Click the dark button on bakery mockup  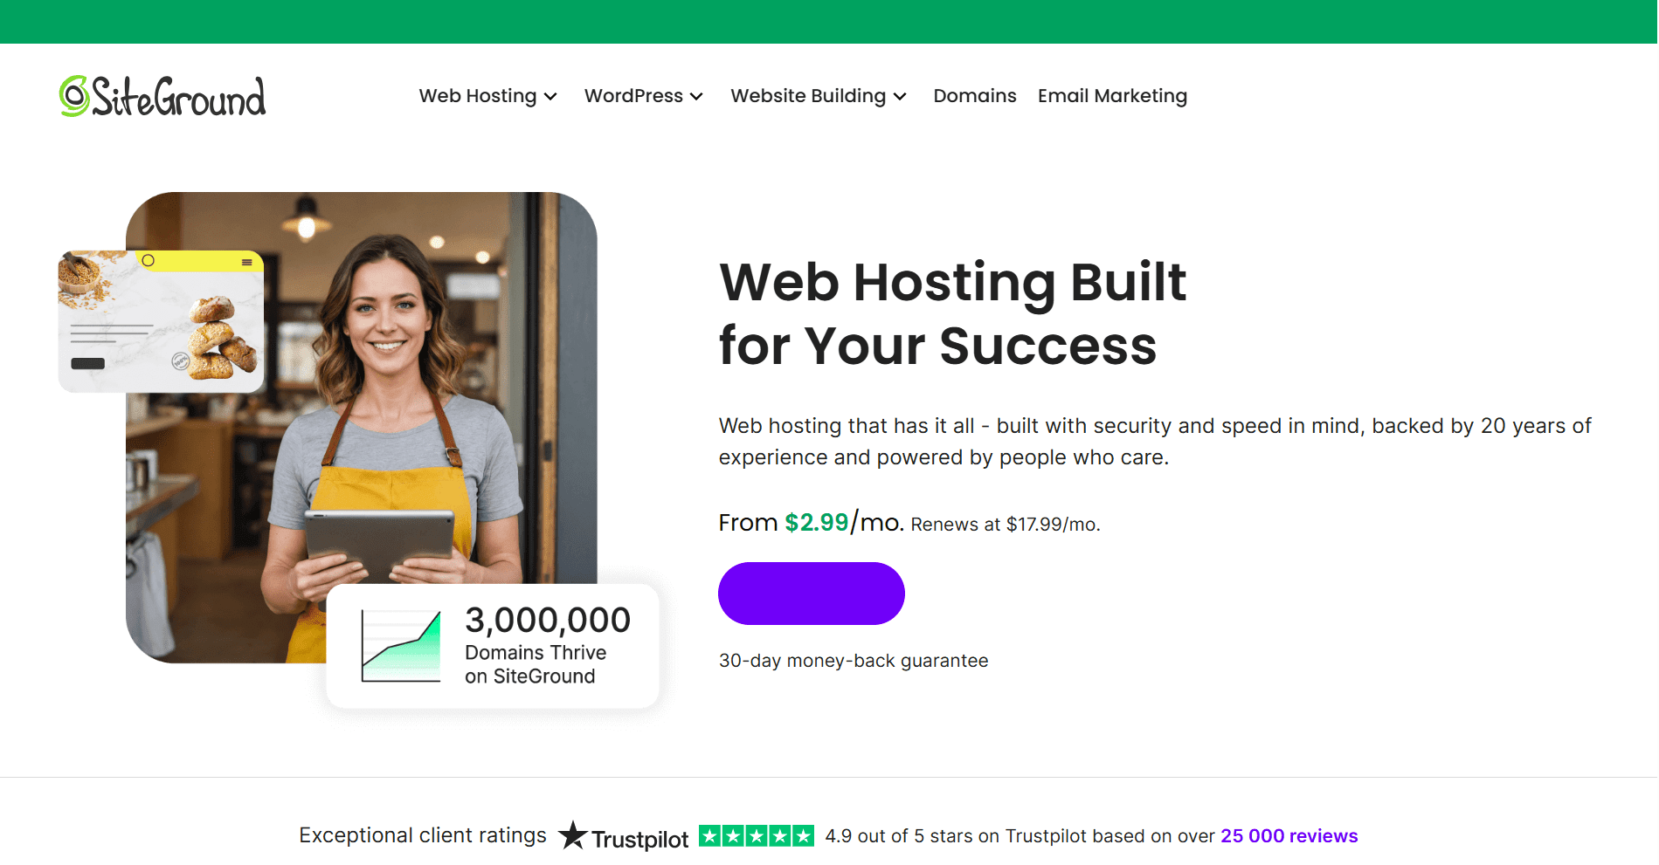[87, 363]
